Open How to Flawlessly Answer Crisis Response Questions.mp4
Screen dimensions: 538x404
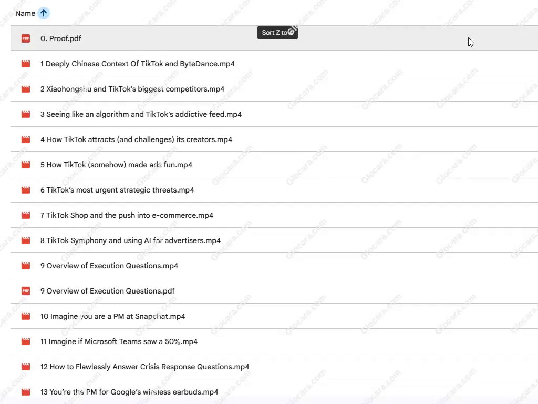coord(144,367)
